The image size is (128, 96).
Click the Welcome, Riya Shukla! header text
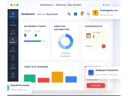[x=47, y=14]
